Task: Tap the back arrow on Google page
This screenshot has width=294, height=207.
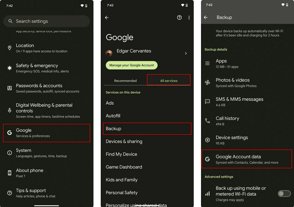Action: (x=107, y=18)
